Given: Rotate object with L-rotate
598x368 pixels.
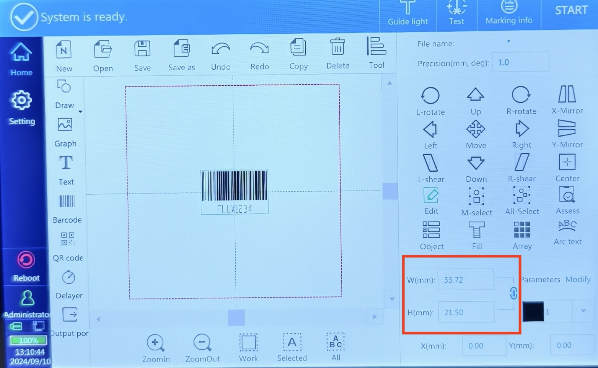Looking at the screenshot, I should coord(430,101).
